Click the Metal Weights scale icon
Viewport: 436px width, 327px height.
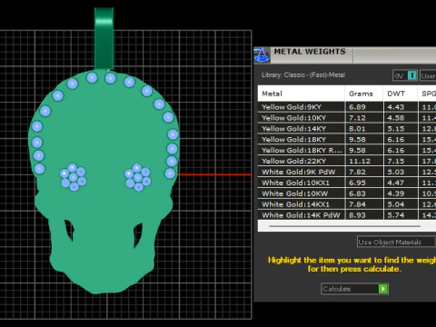(x=262, y=55)
